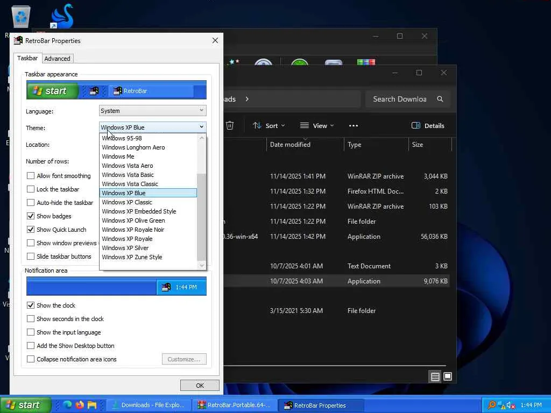Switch to RetroBar.Portable.64 taskbar button
Screen dimensions: 551x413
click(235, 405)
